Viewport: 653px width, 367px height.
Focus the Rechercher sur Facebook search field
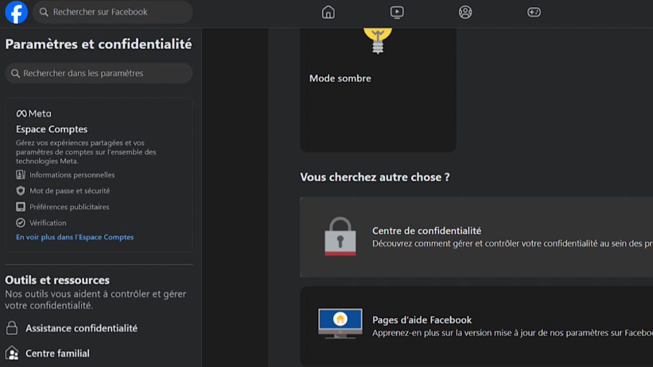[x=115, y=12]
